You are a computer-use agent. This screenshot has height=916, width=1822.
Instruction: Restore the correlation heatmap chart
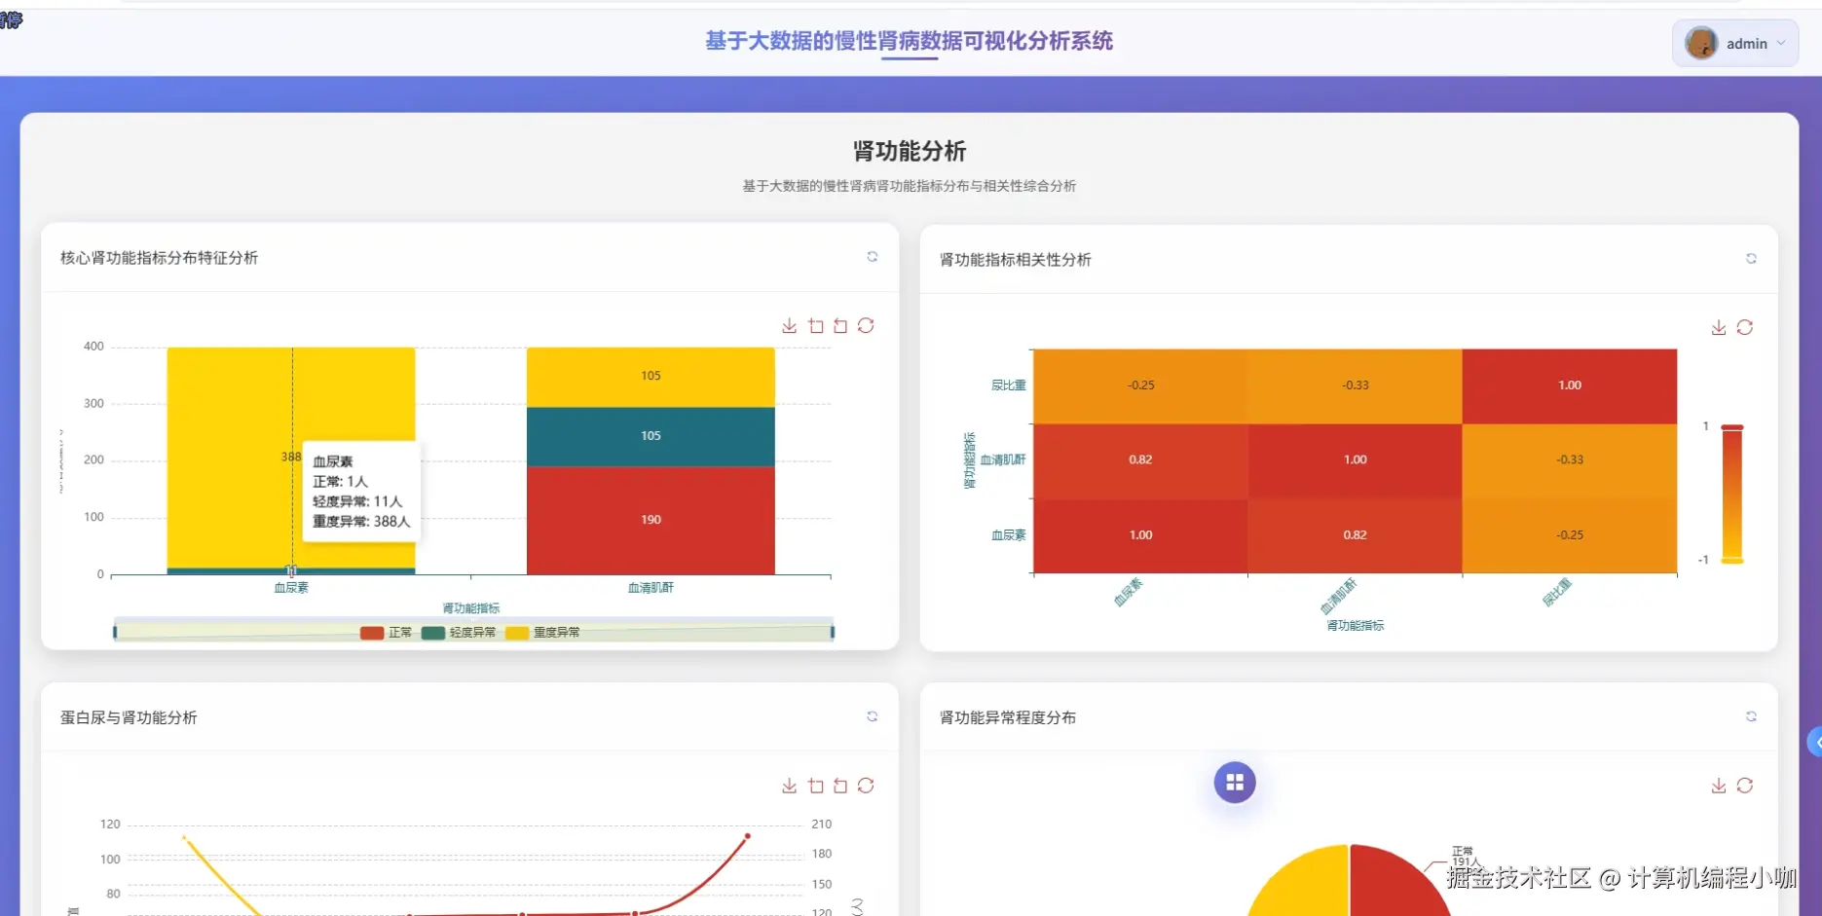coord(1745,327)
